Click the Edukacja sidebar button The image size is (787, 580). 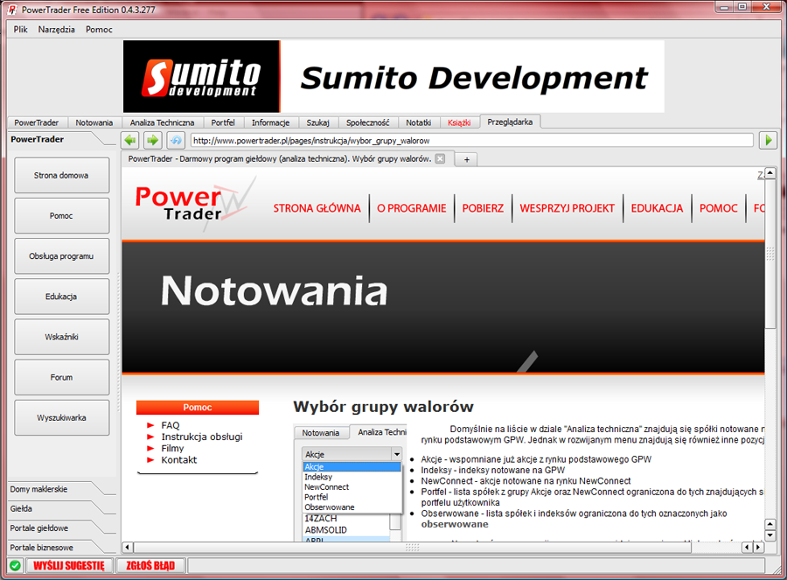pos(61,297)
